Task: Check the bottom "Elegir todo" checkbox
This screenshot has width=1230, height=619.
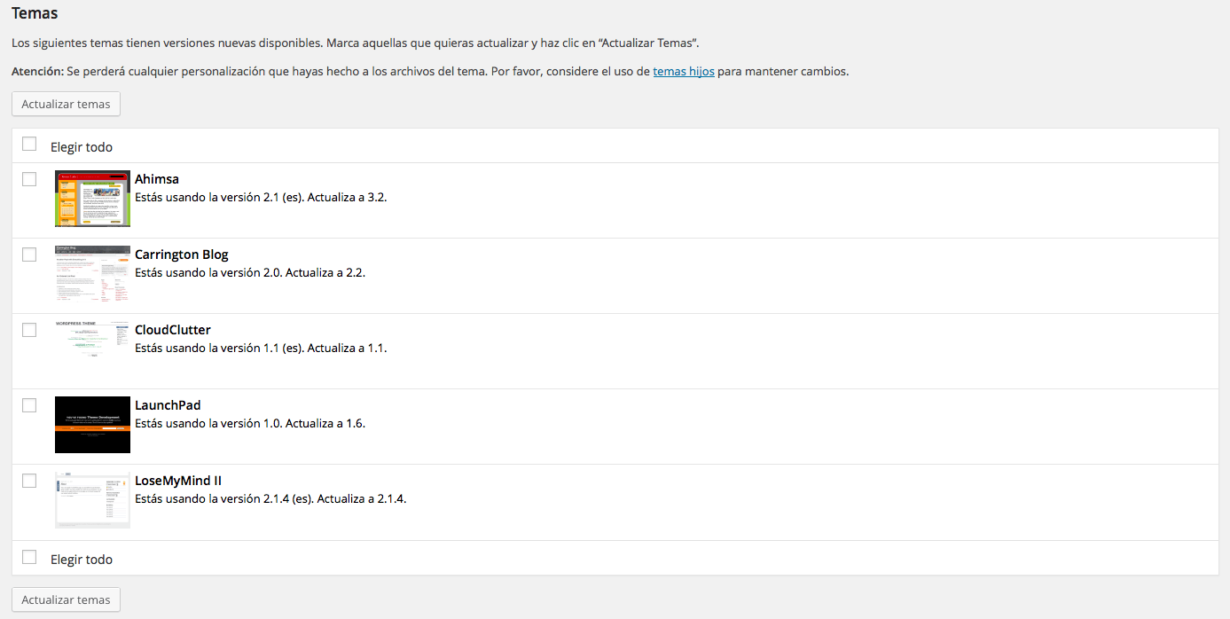Action: click(x=29, y=557)
